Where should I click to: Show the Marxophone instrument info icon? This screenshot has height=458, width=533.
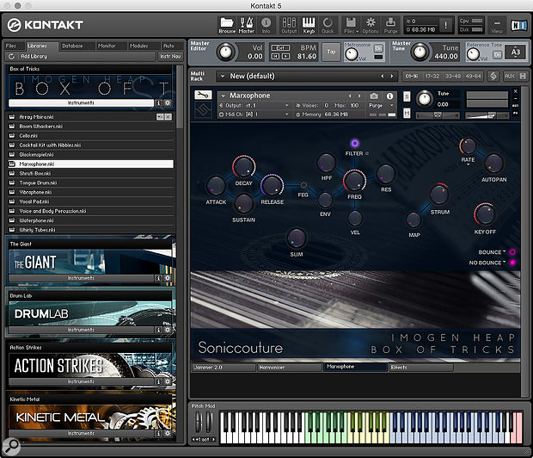tap(390, 96)
